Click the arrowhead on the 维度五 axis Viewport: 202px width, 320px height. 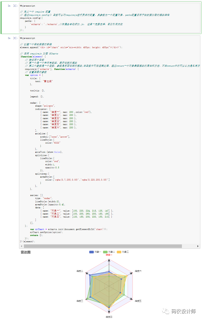(131, 299)
